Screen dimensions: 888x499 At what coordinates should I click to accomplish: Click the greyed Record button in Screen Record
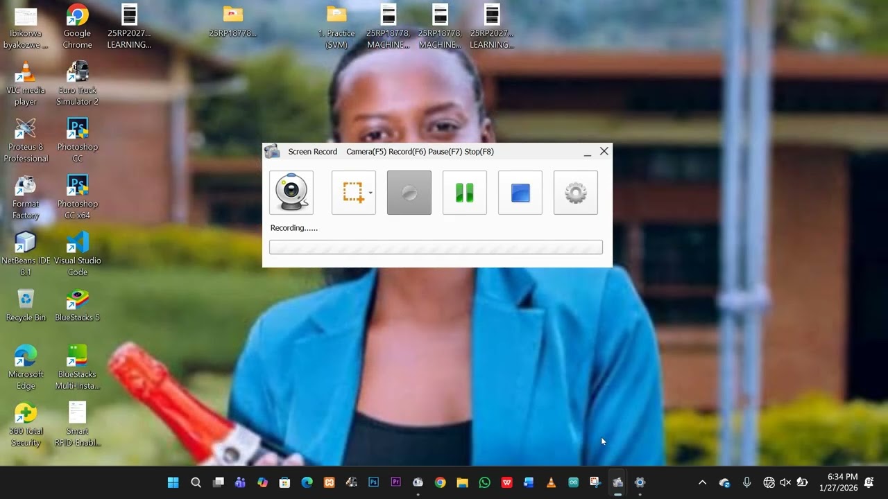click(x=409, y=193)
